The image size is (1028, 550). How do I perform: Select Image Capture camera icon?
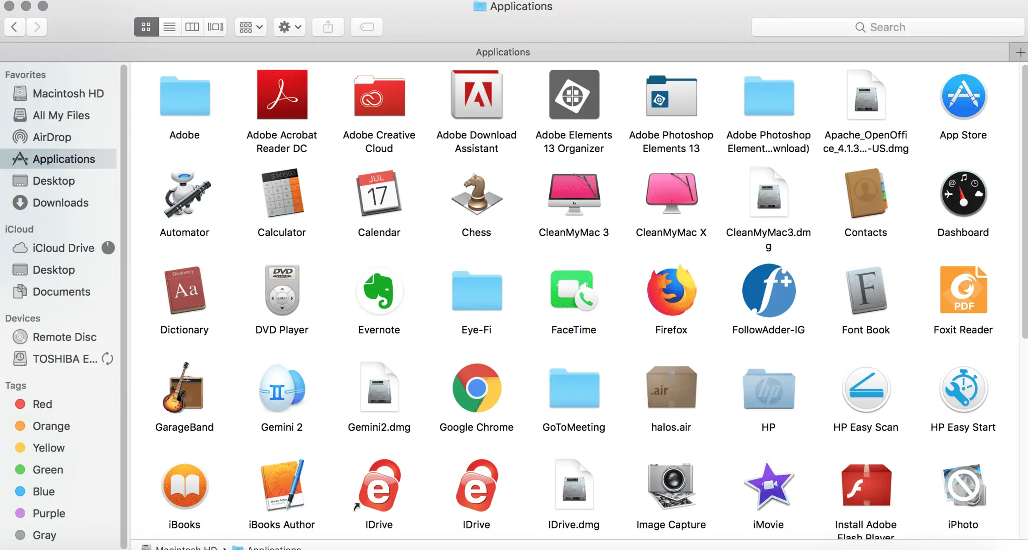(672, 486)
